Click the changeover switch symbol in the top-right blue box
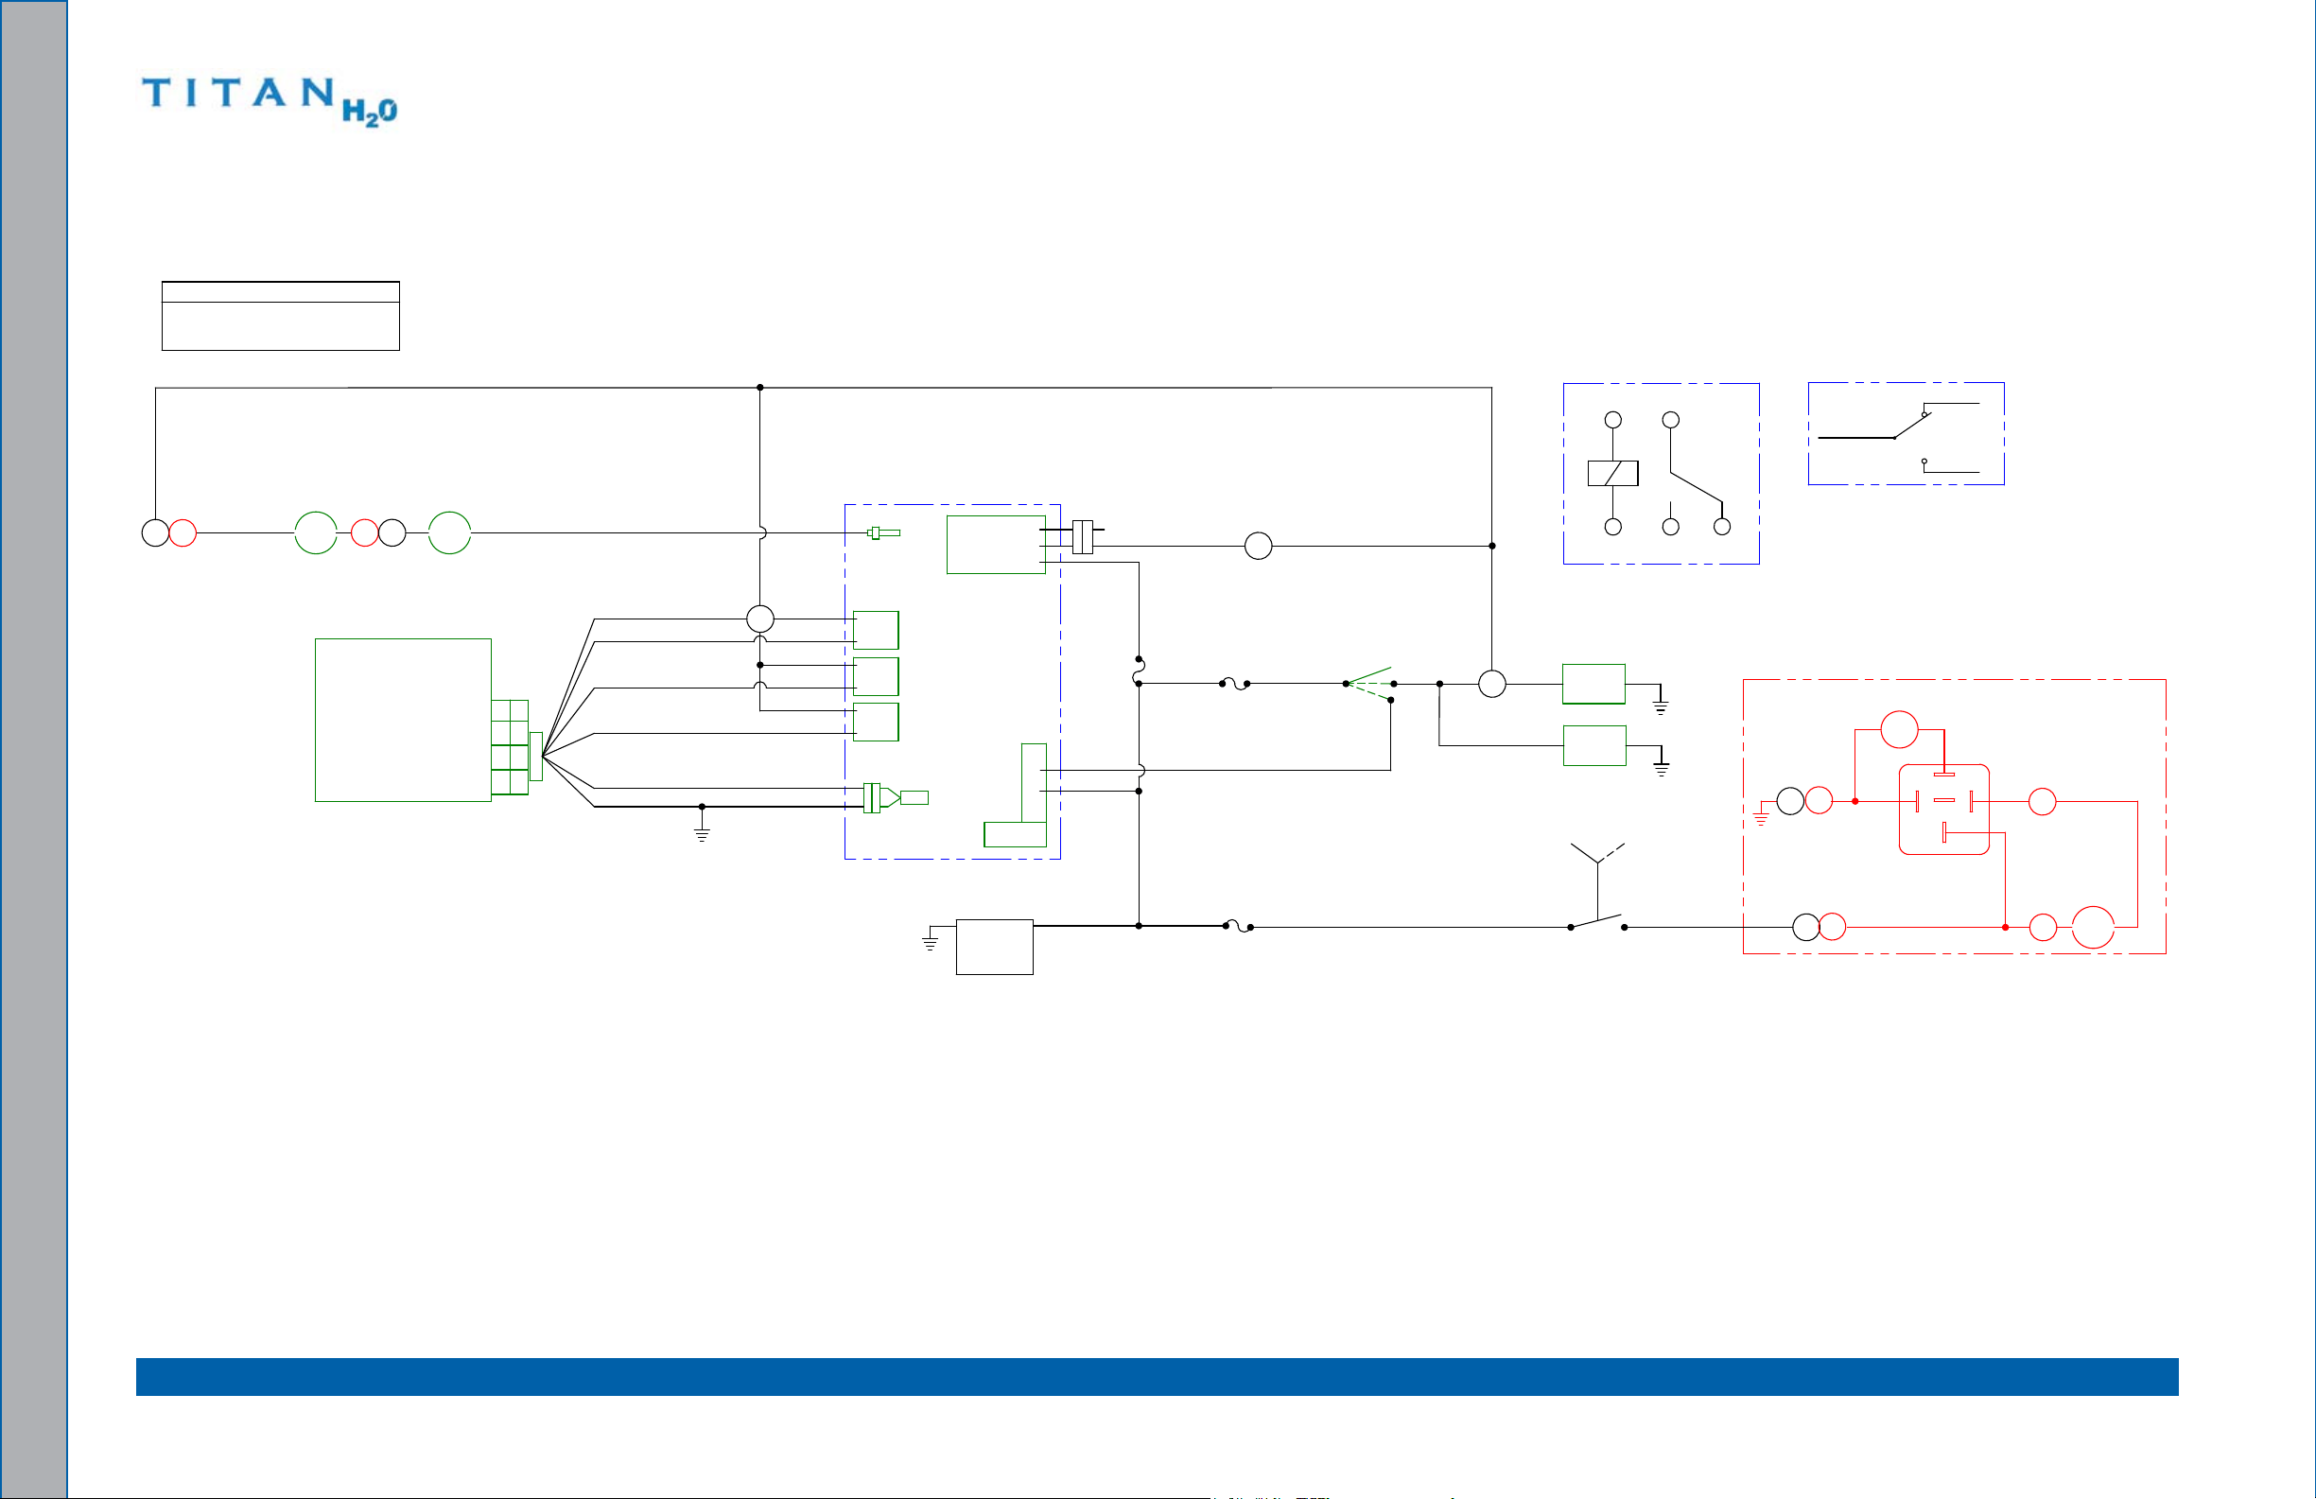Image resolution: width=2316 pixels, height=1499 pixels. pos(1899,437)
